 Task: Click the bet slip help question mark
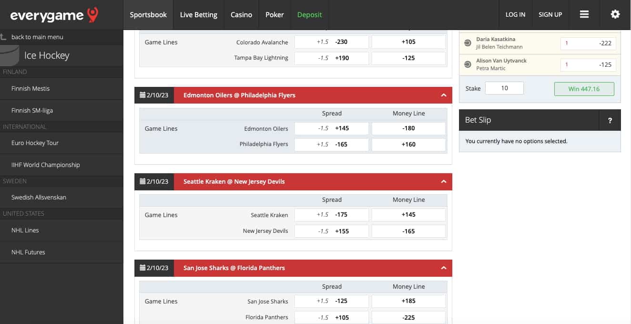(x=610, y=120)
